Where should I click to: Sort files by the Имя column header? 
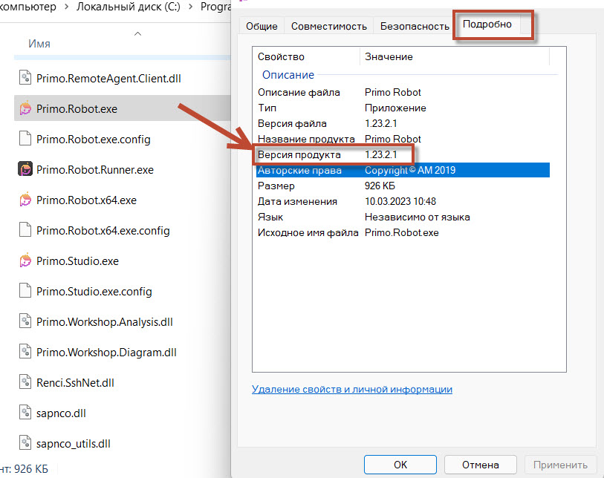[x=39, y=44]
